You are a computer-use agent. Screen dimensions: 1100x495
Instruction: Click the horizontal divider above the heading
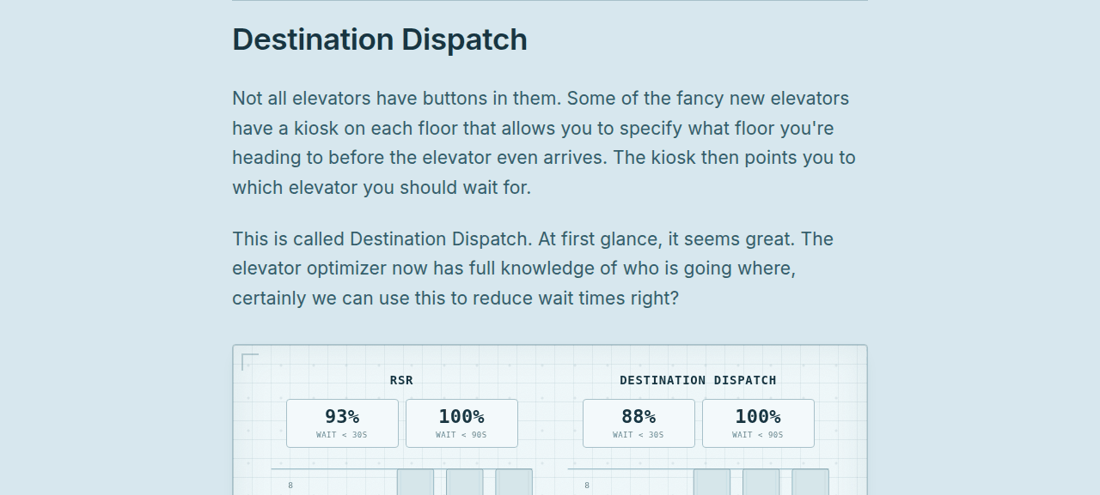click(x=550, y=1)
